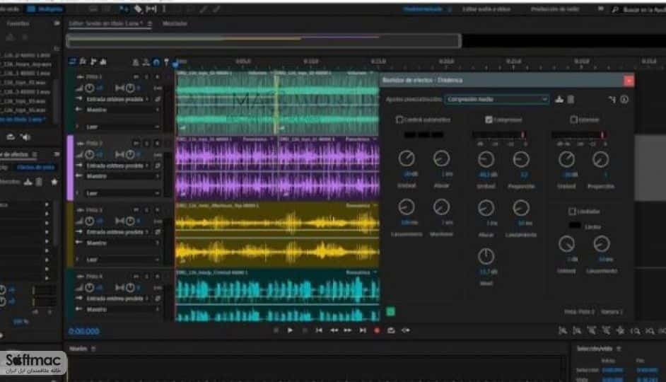Image resolution: width=666 pixels, height=382 pixels.
Task: Open Pista 2 input dropdown
Action: pyautogui.click(x=117, y=166)
